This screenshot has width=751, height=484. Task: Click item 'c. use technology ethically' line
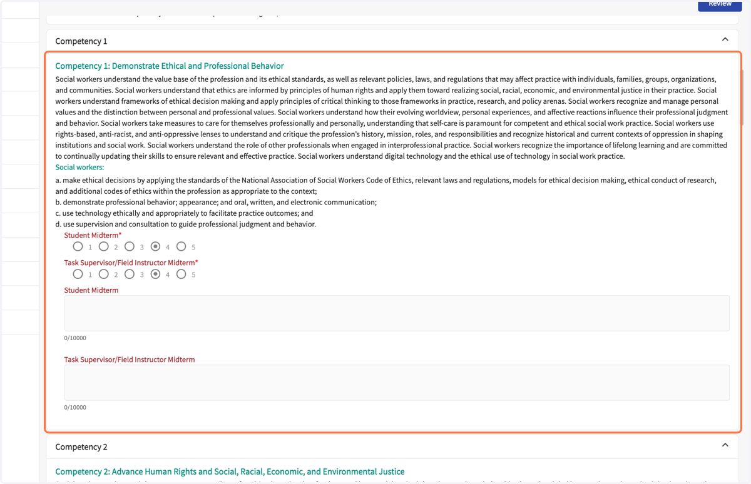(184, 213)
